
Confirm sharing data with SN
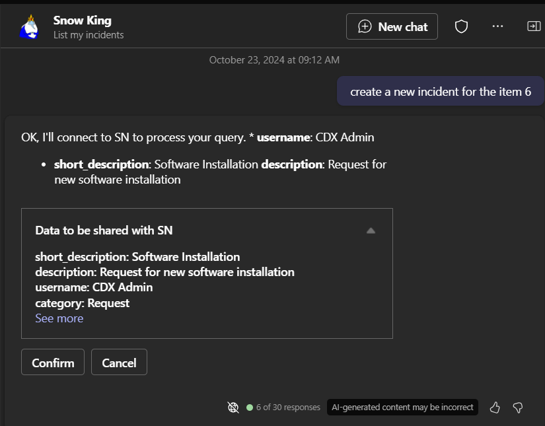click(53, 362)
